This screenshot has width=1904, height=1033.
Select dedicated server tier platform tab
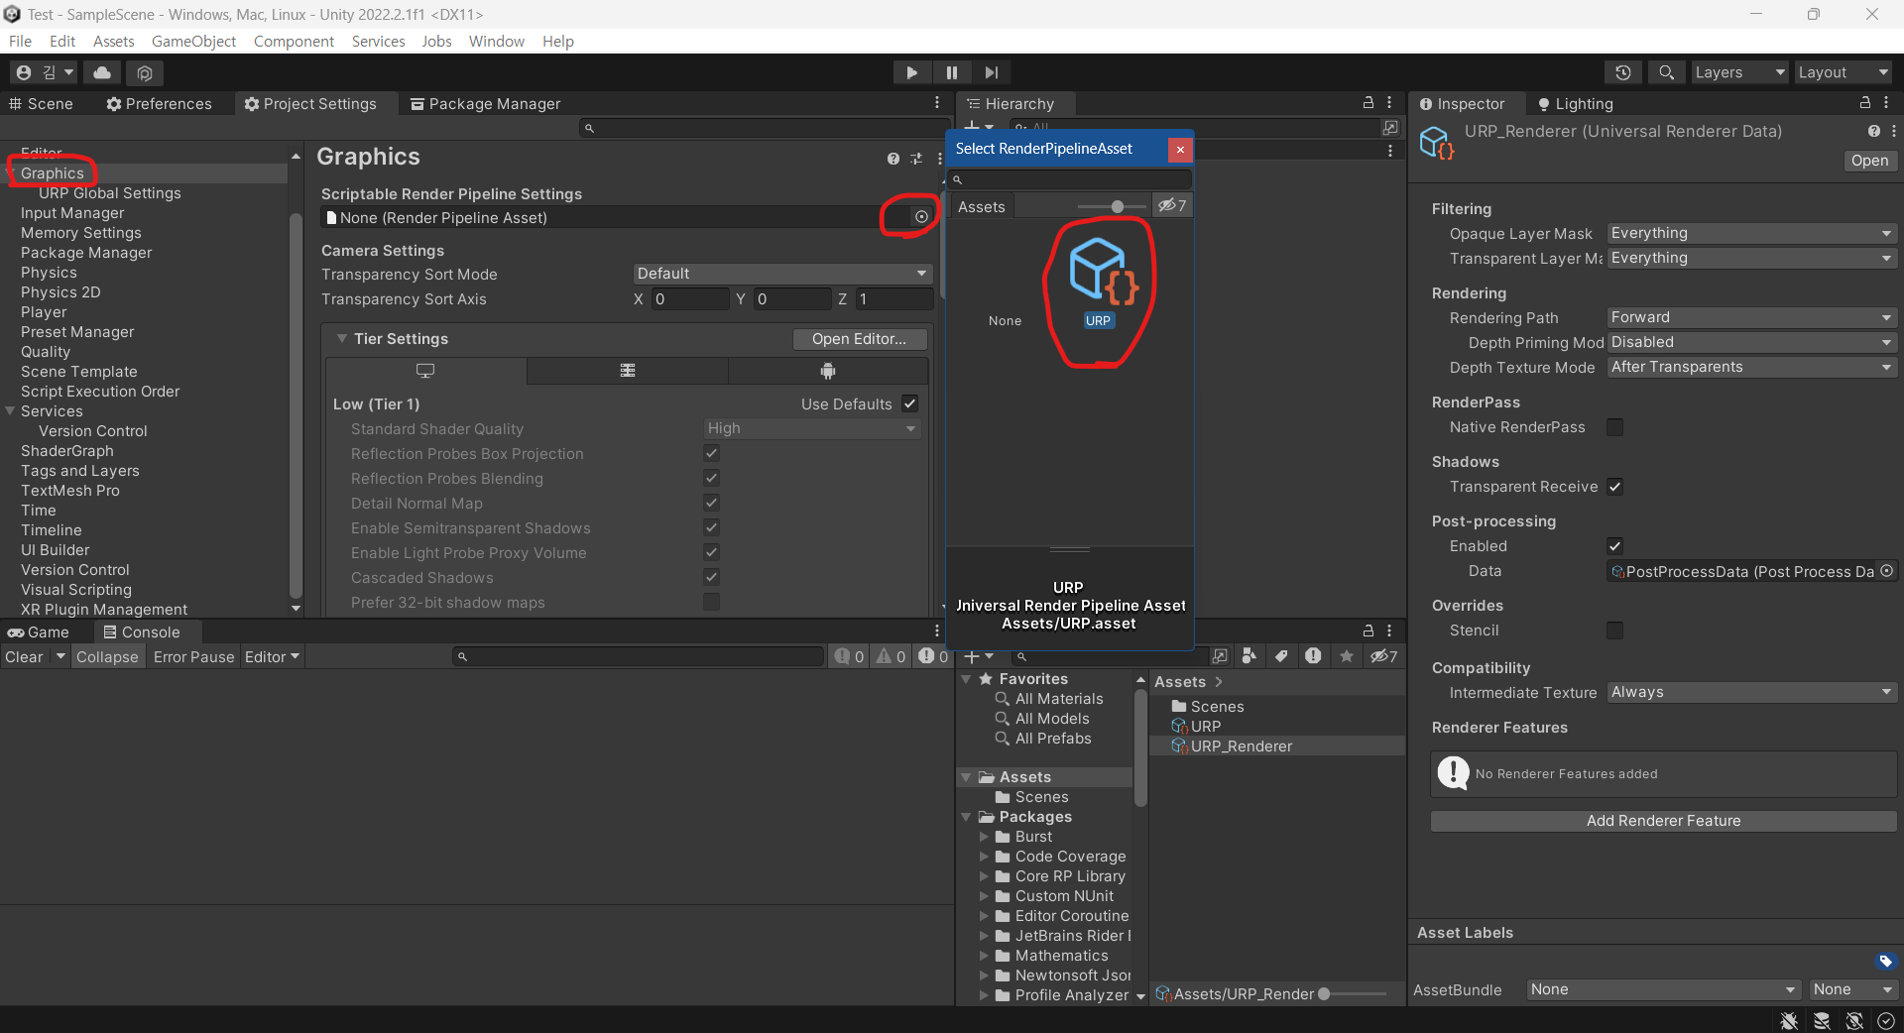pyautogui.click(x=628, y=371)
